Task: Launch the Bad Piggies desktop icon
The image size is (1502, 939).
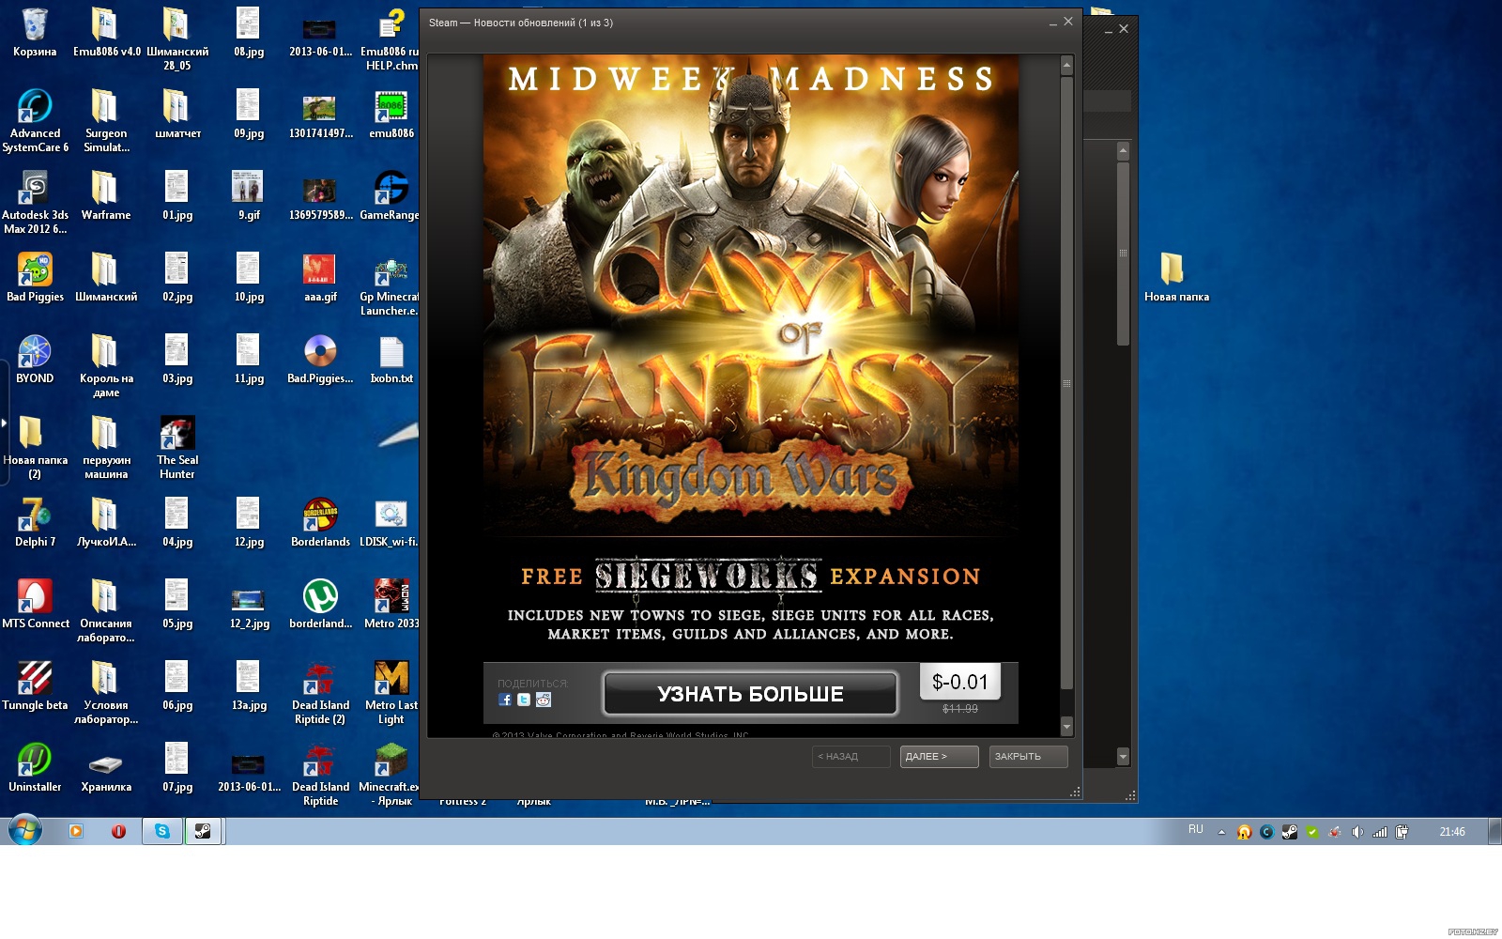Action: pos(35,278)
